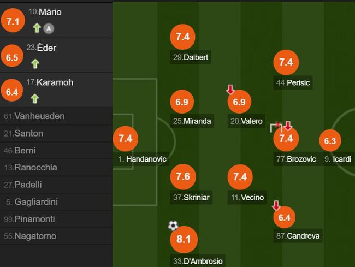Click Miranda's 6.9 rating badge
Screen dimensions: 355x267
(182, 102)
